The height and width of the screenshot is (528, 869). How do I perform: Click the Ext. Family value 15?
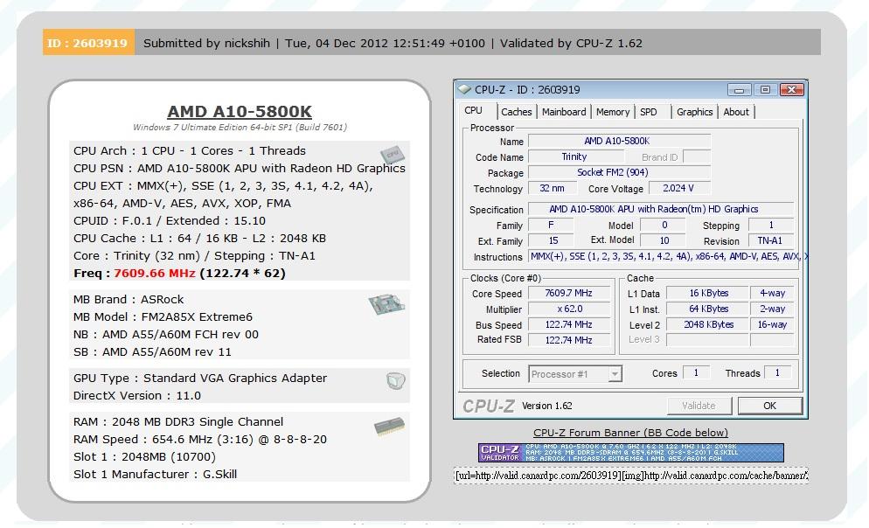click(x=552, y=240)
